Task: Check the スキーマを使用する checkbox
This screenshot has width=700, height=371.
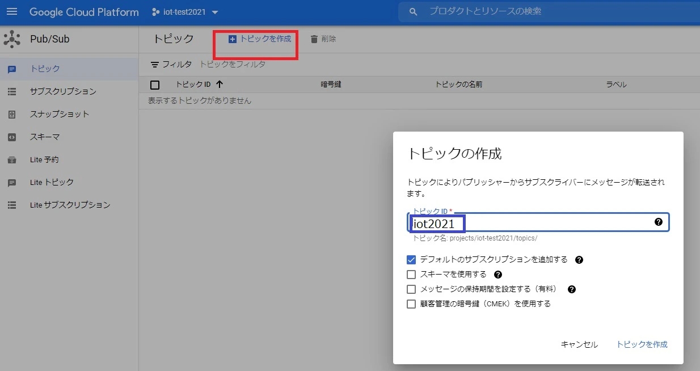Action: tap(412, 275)
